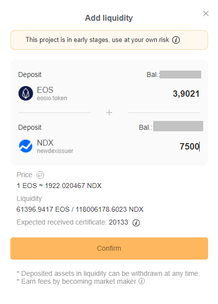Click the newdexissuer contract label
Image resolution: width=218 pixels, height=304 pixels.
(x=55, y=151)
